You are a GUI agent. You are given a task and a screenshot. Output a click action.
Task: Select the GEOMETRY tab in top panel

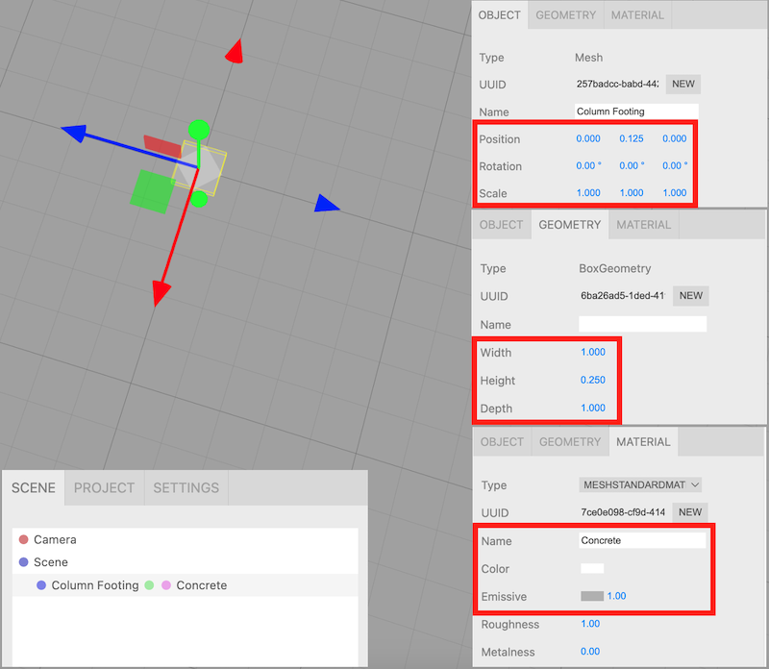coord(565,15)
